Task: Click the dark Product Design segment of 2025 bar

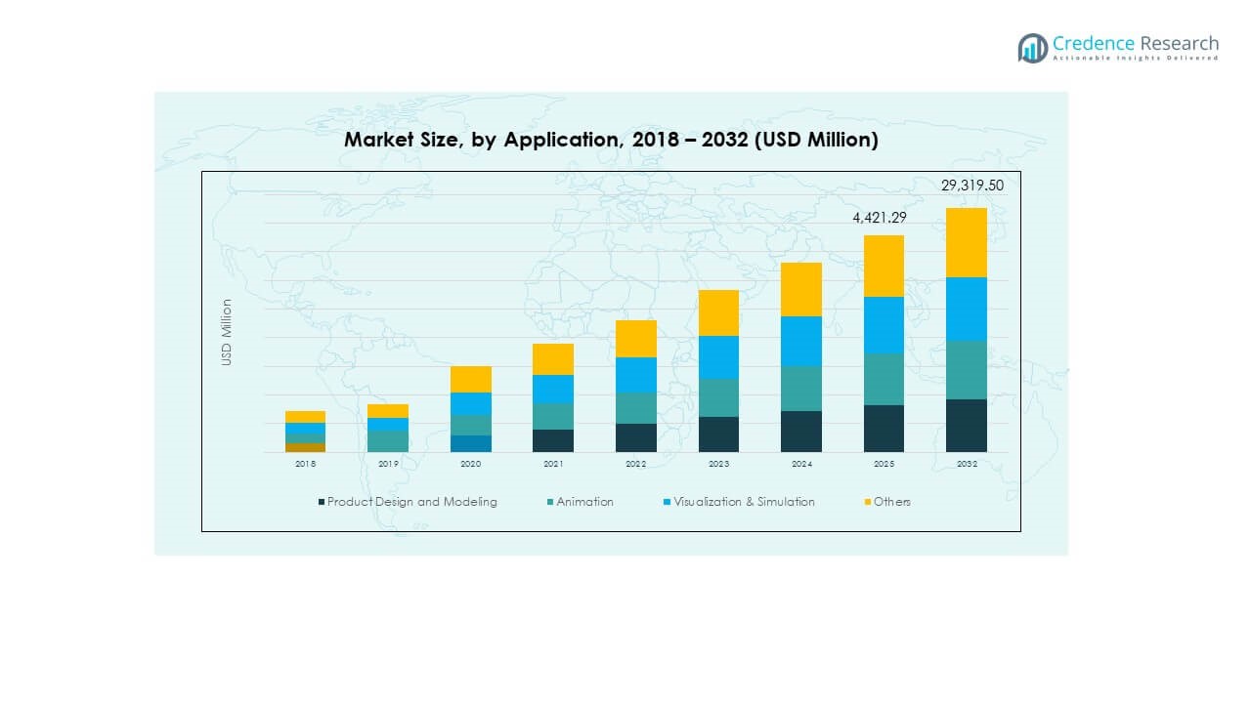Action: click(x=884, y=428)
